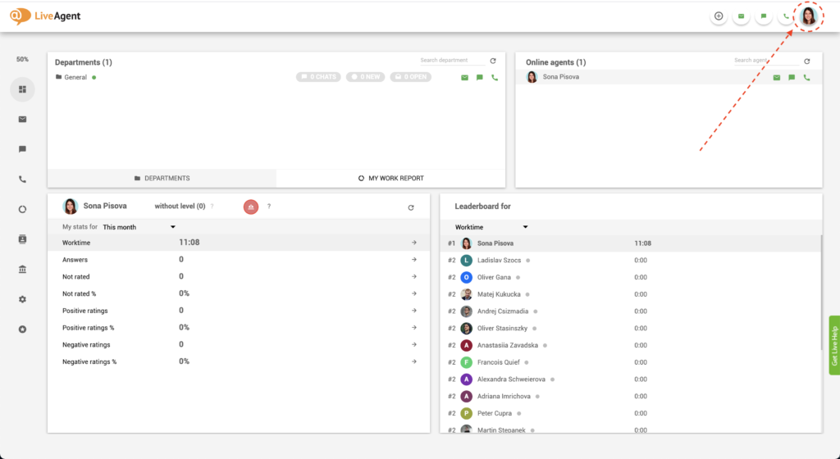The image size is (840, 459).
Task: Toggle chat availability in the top header
Action: click(764, 16)
